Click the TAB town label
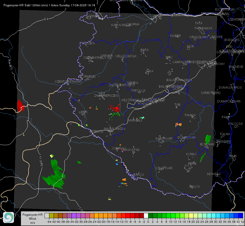 177,105
